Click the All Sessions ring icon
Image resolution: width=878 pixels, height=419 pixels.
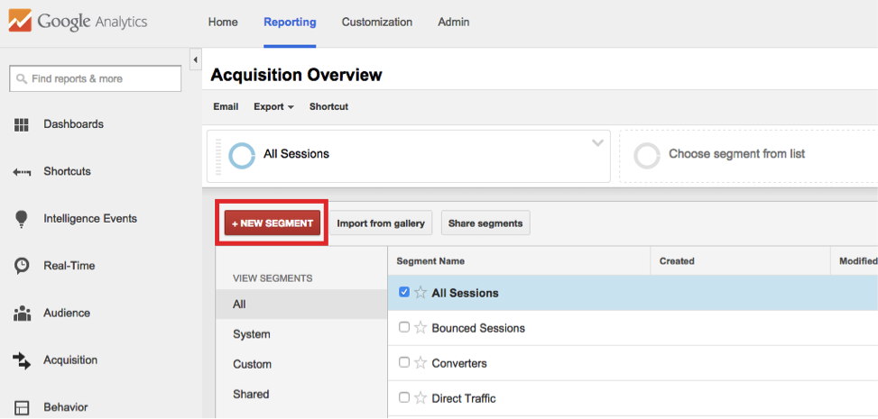[x=242, y=154]
